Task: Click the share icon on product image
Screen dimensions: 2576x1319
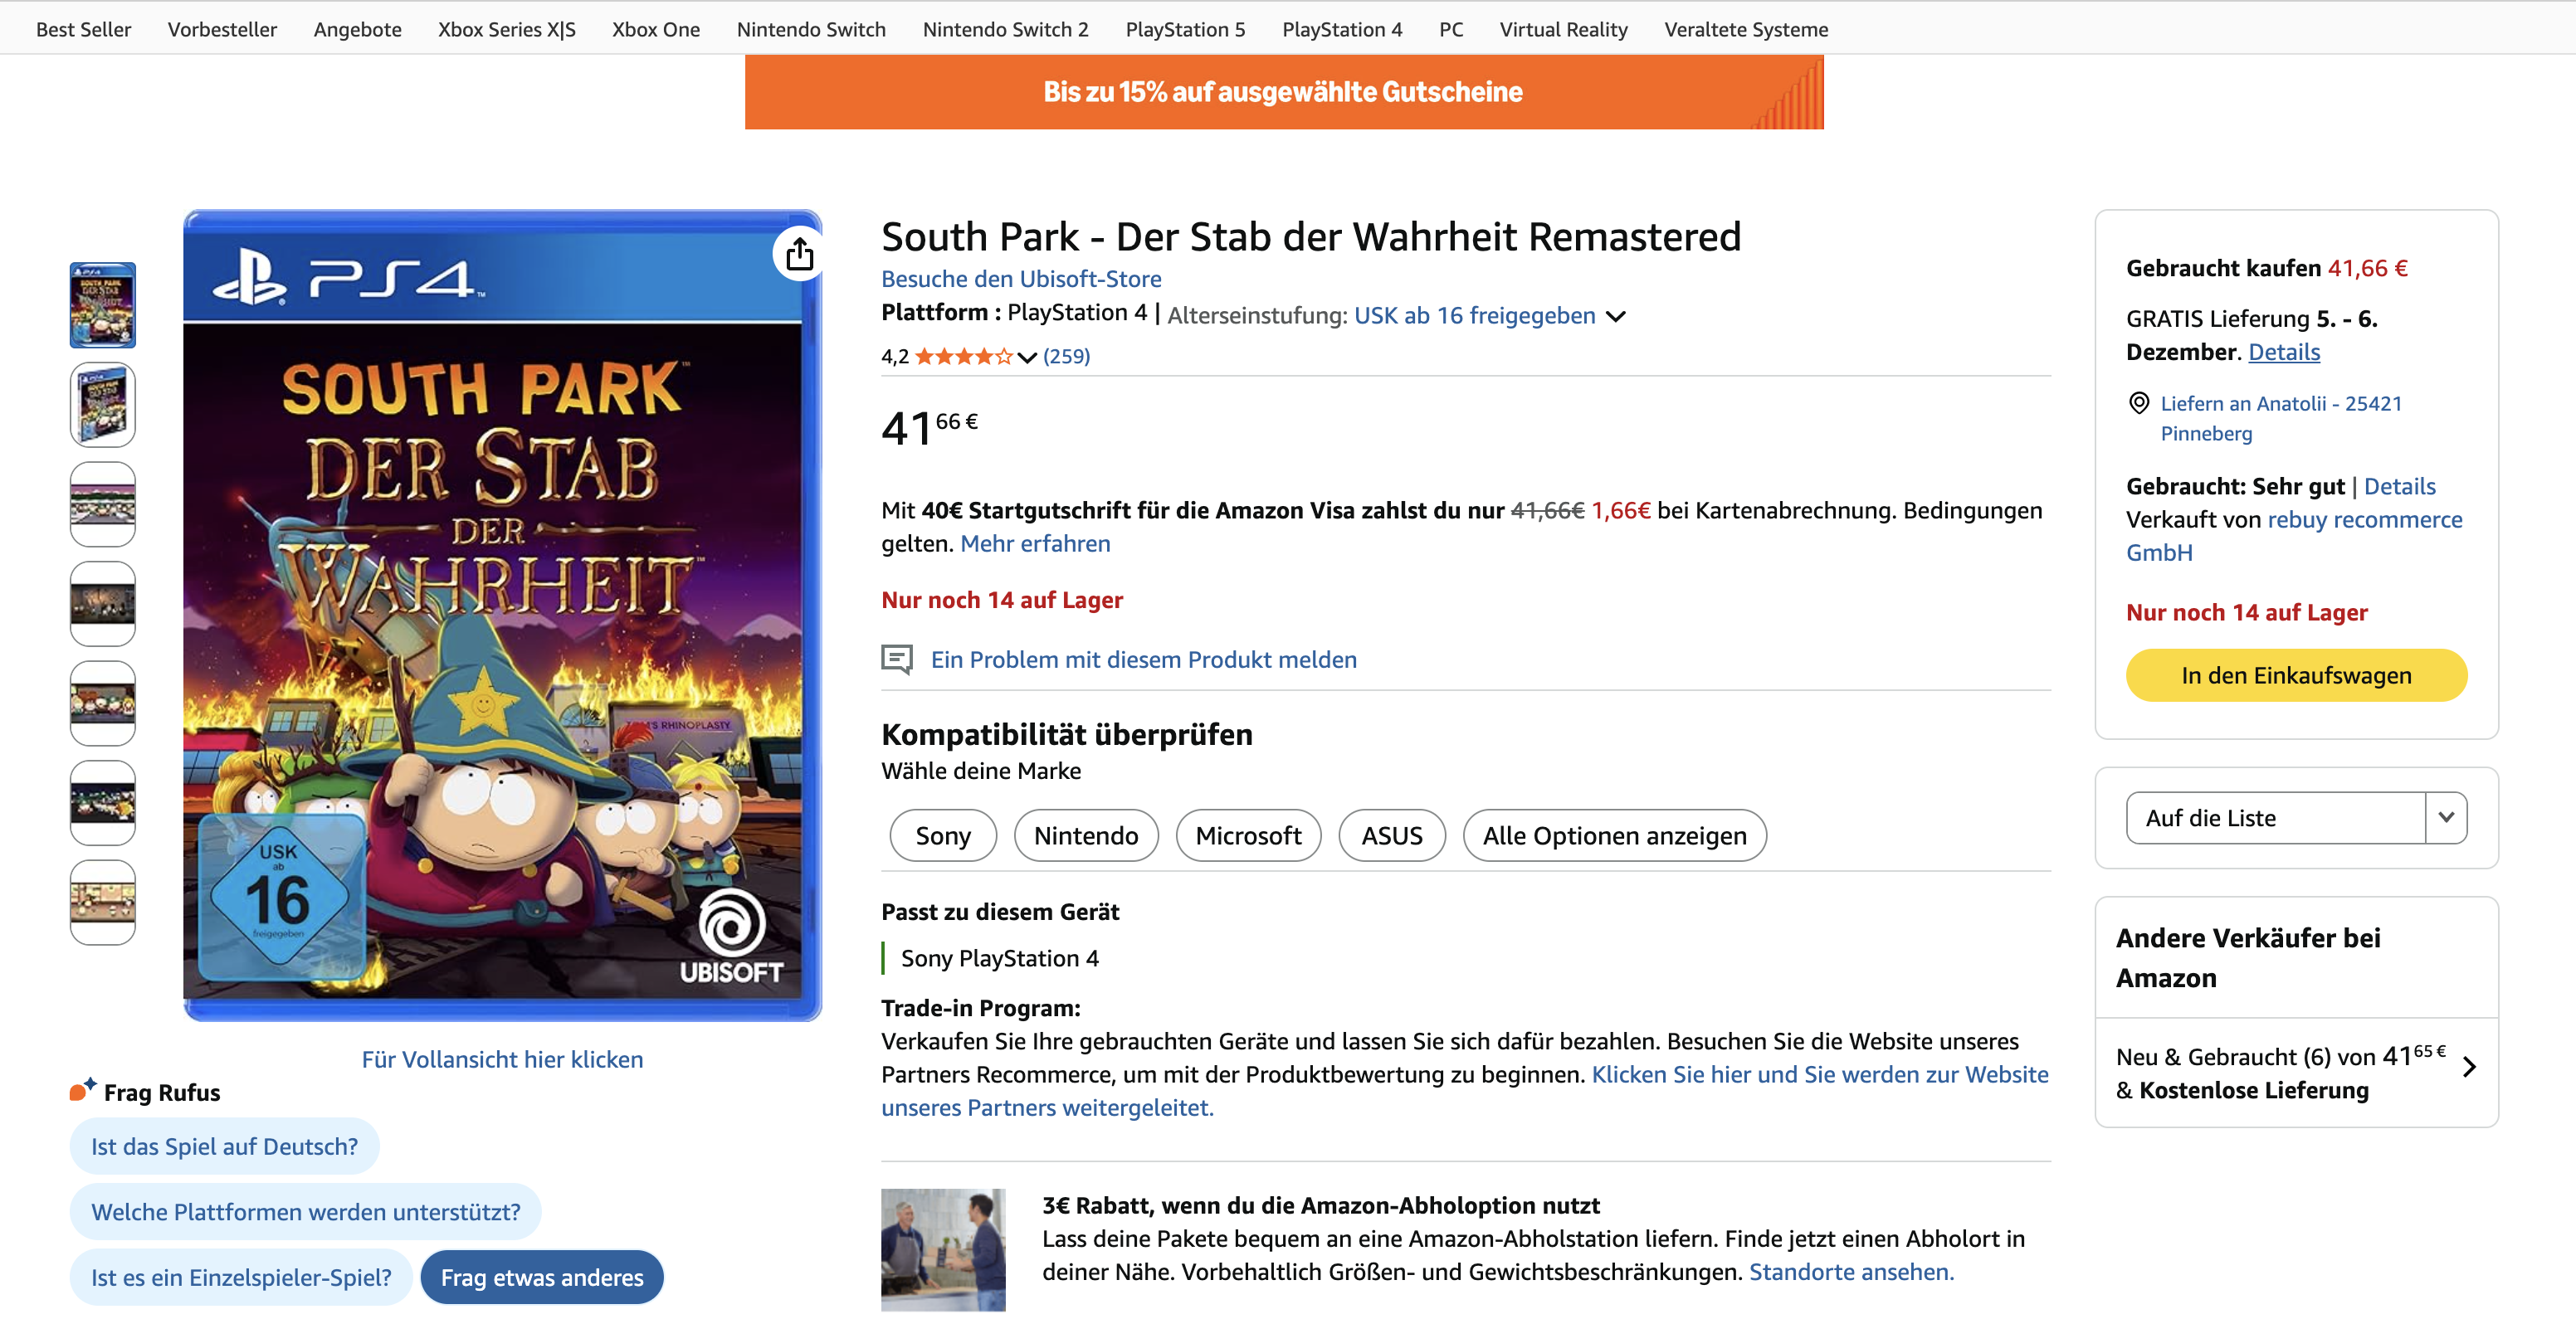Action: tap(799, 254)
